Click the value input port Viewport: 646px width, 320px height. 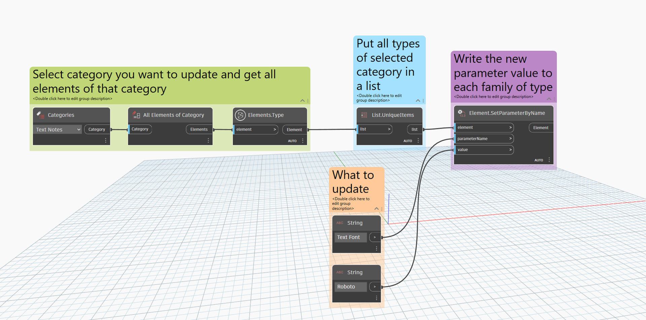coord(484,150)
